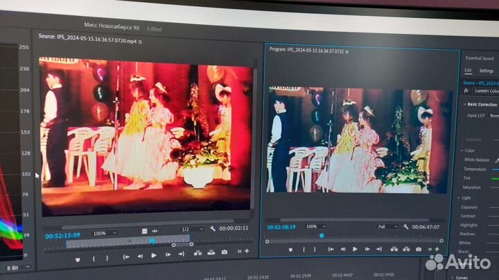Click the Program monitor timecode 00:02:08:19
Screen dimensions: 499x280
[281, 226]
